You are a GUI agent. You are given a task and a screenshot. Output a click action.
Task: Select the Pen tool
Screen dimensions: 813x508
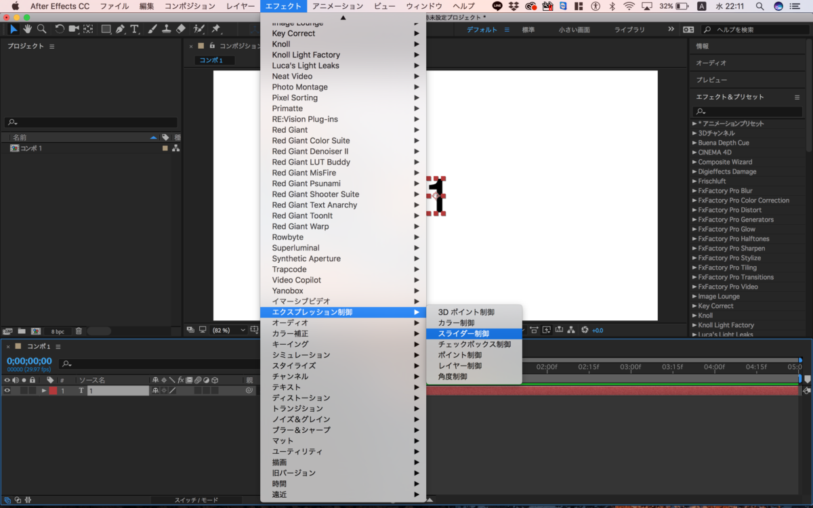click(121, 29)
